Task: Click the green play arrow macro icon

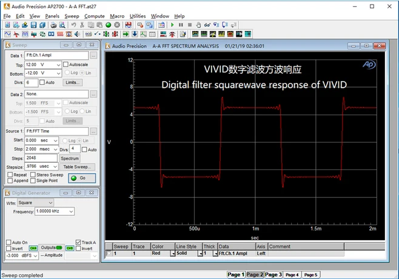Action: [x=172, y=25]
